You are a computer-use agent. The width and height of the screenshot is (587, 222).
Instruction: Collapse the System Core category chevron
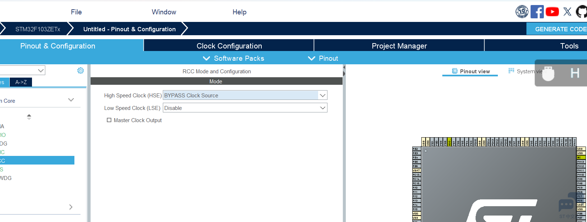71,100
